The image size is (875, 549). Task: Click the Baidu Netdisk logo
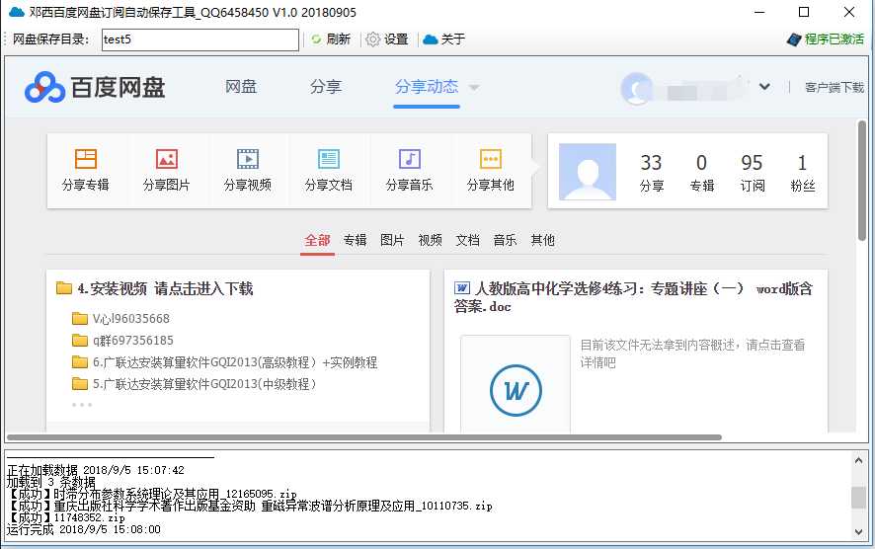[95, 87]
